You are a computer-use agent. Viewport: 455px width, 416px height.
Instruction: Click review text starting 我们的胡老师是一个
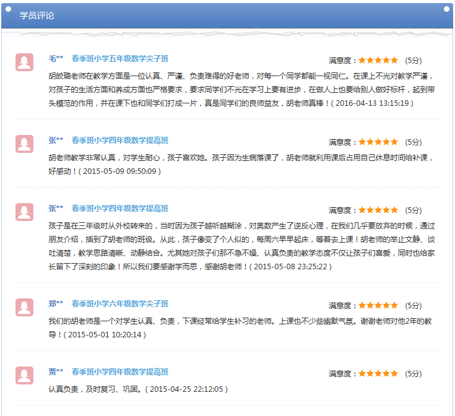(240, 328)
